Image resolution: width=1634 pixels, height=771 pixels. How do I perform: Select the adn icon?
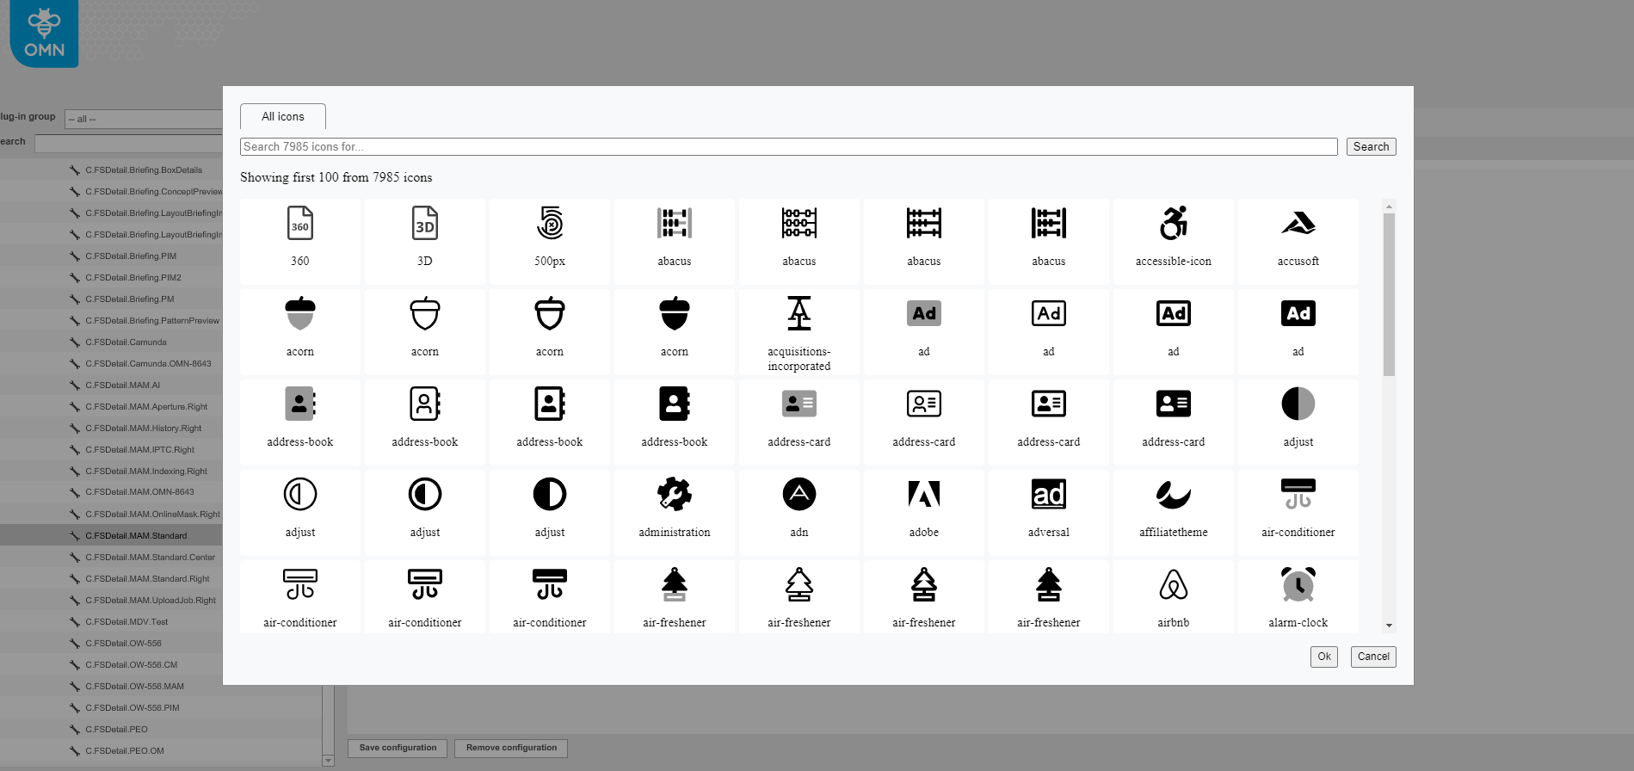point(799,512)
